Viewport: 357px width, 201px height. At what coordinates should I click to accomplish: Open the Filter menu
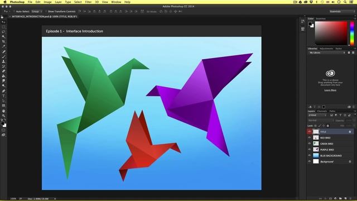(x=88, y=2)
